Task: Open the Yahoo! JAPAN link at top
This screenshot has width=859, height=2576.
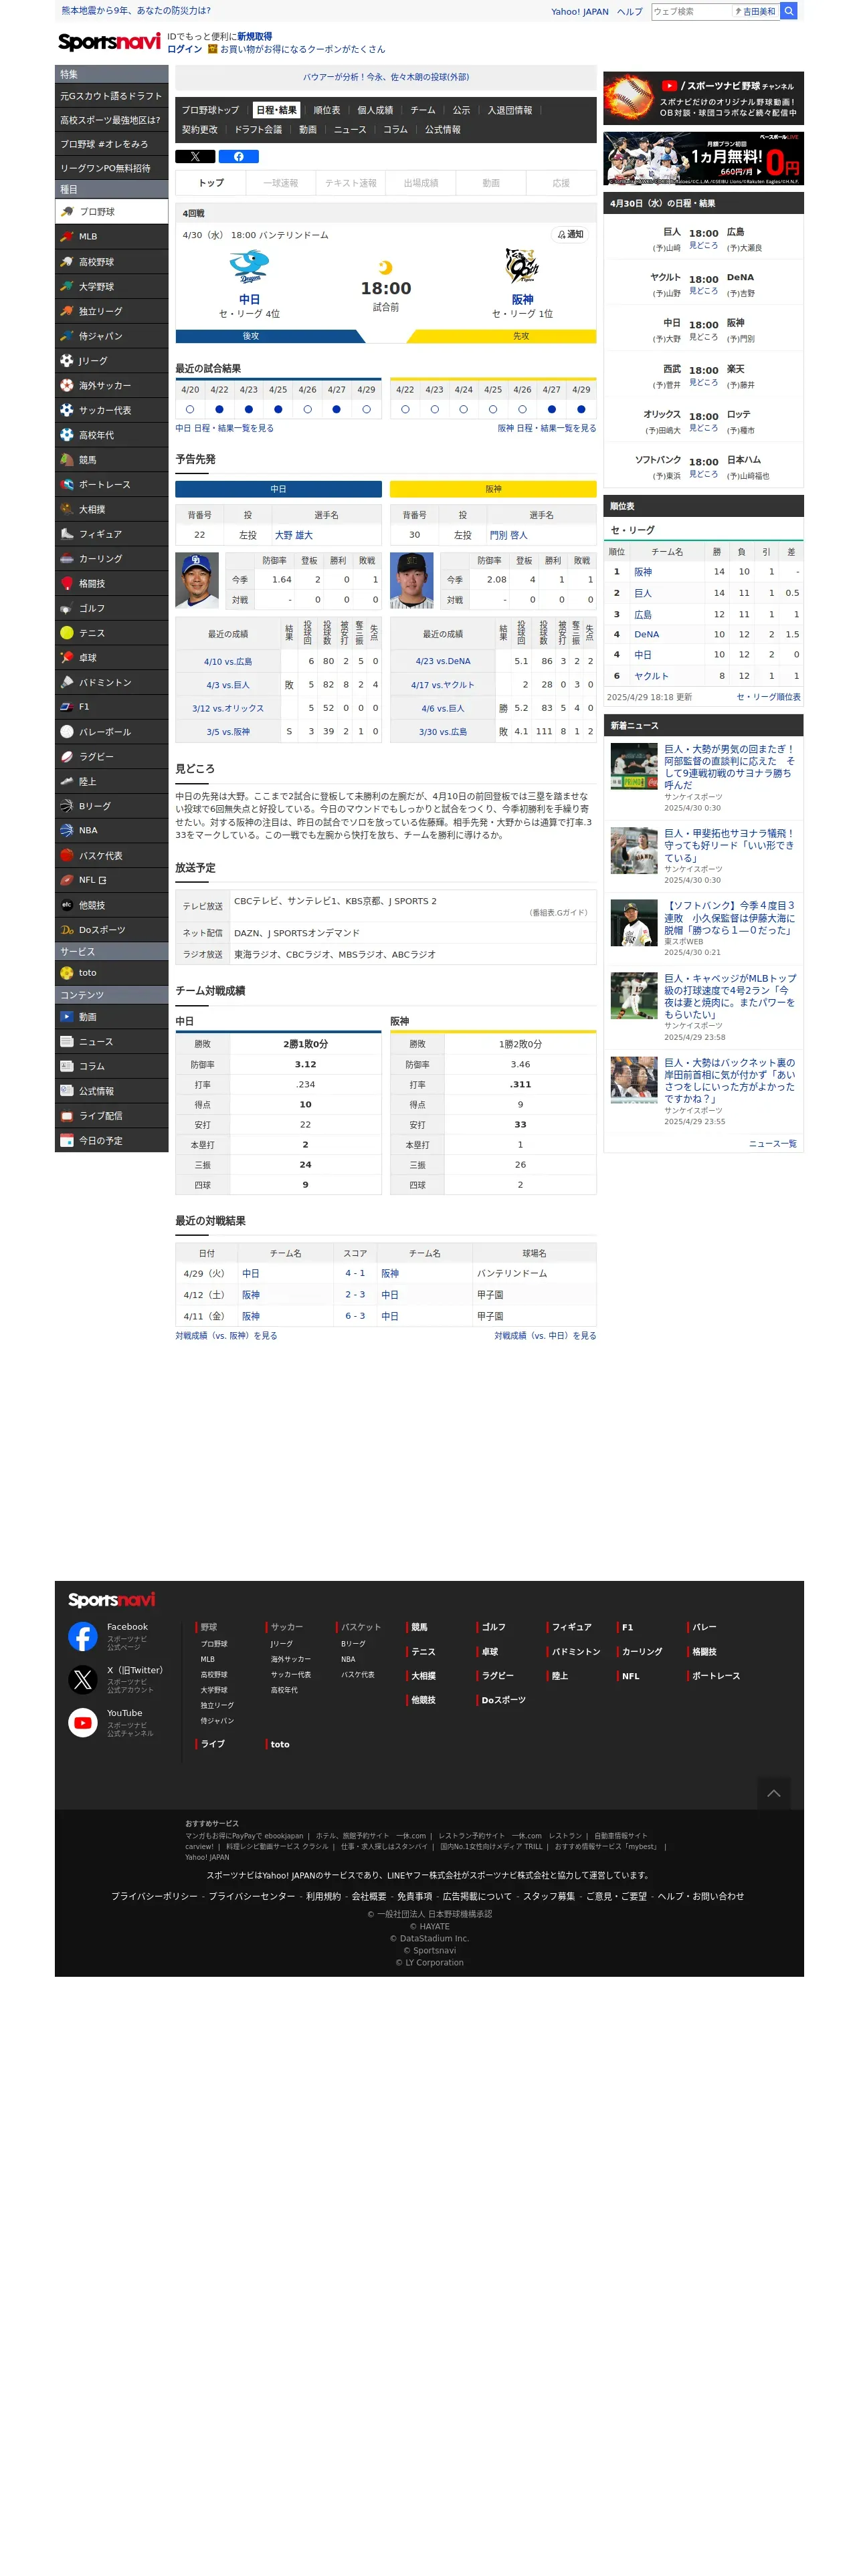Action: pyautogui.click(x=580, y=12)
